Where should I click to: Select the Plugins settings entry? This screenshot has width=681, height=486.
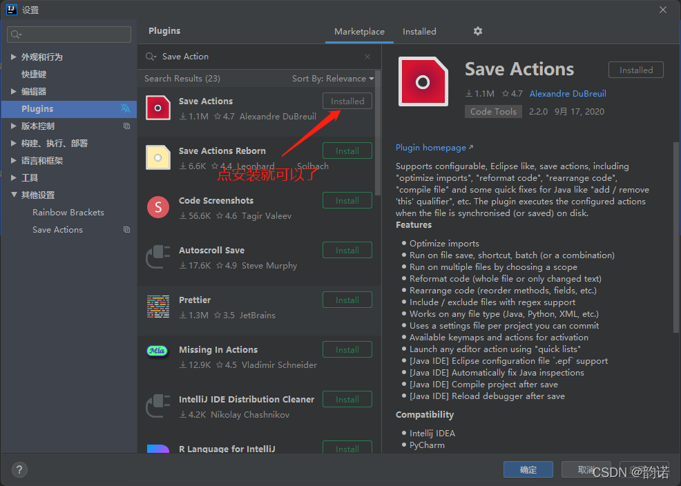click(x=68, y=109)
